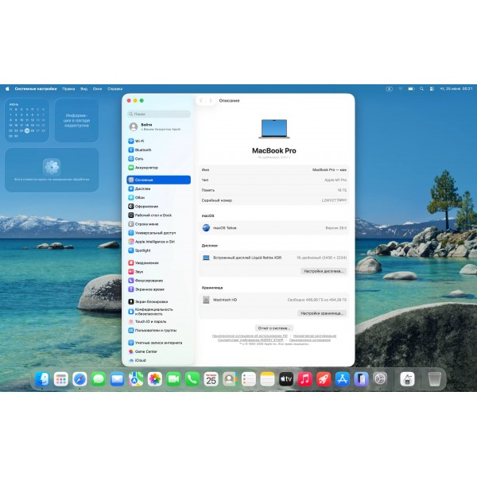This screenshot has width=477, height=477.
Task: Open Фокусирование (Focus) settings
Action: [158, 281]
